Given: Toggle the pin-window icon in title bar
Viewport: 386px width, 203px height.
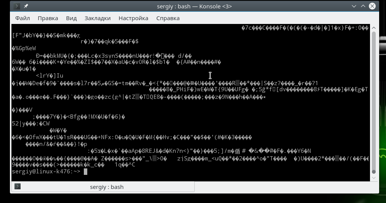Looking at the screenshot, I should click(26, 6).
